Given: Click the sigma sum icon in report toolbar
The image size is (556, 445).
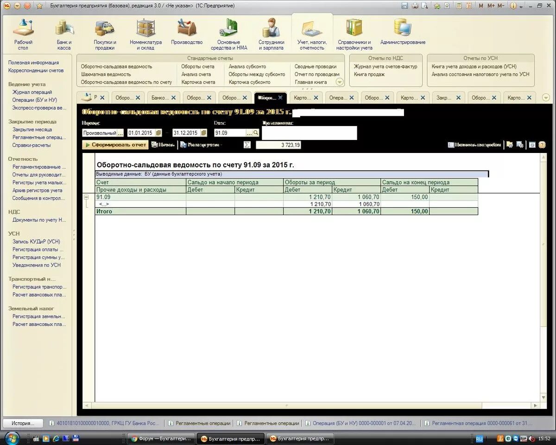Looking at the screenshot, I should pos(247,145).
